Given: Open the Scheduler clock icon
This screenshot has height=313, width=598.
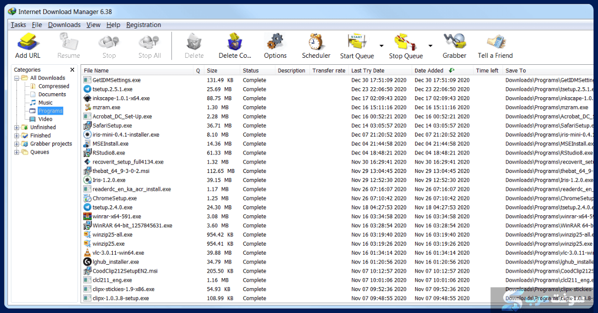Looking at the screenshot, I should (316, 42).
